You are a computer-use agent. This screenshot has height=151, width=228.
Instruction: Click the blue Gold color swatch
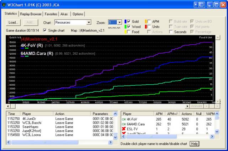pyautogui.click(x=125, y=21)
